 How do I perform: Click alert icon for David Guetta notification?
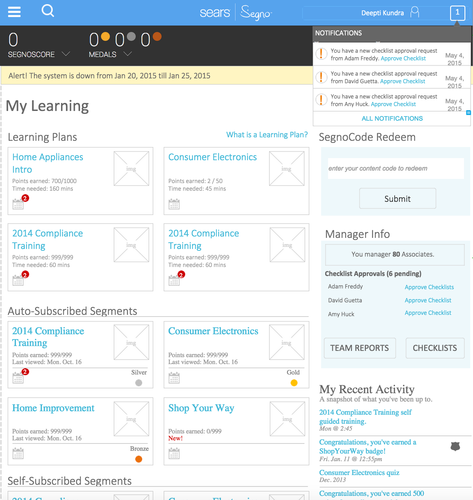(x=321, y=77)
